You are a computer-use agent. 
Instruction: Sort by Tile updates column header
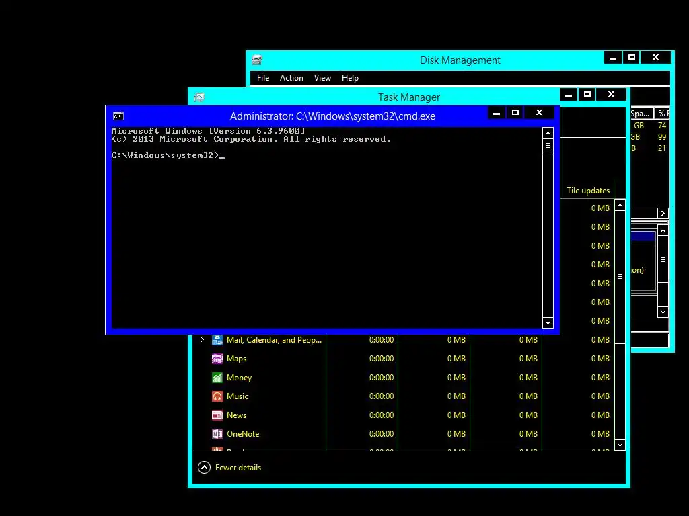click(x=587, y=190)
